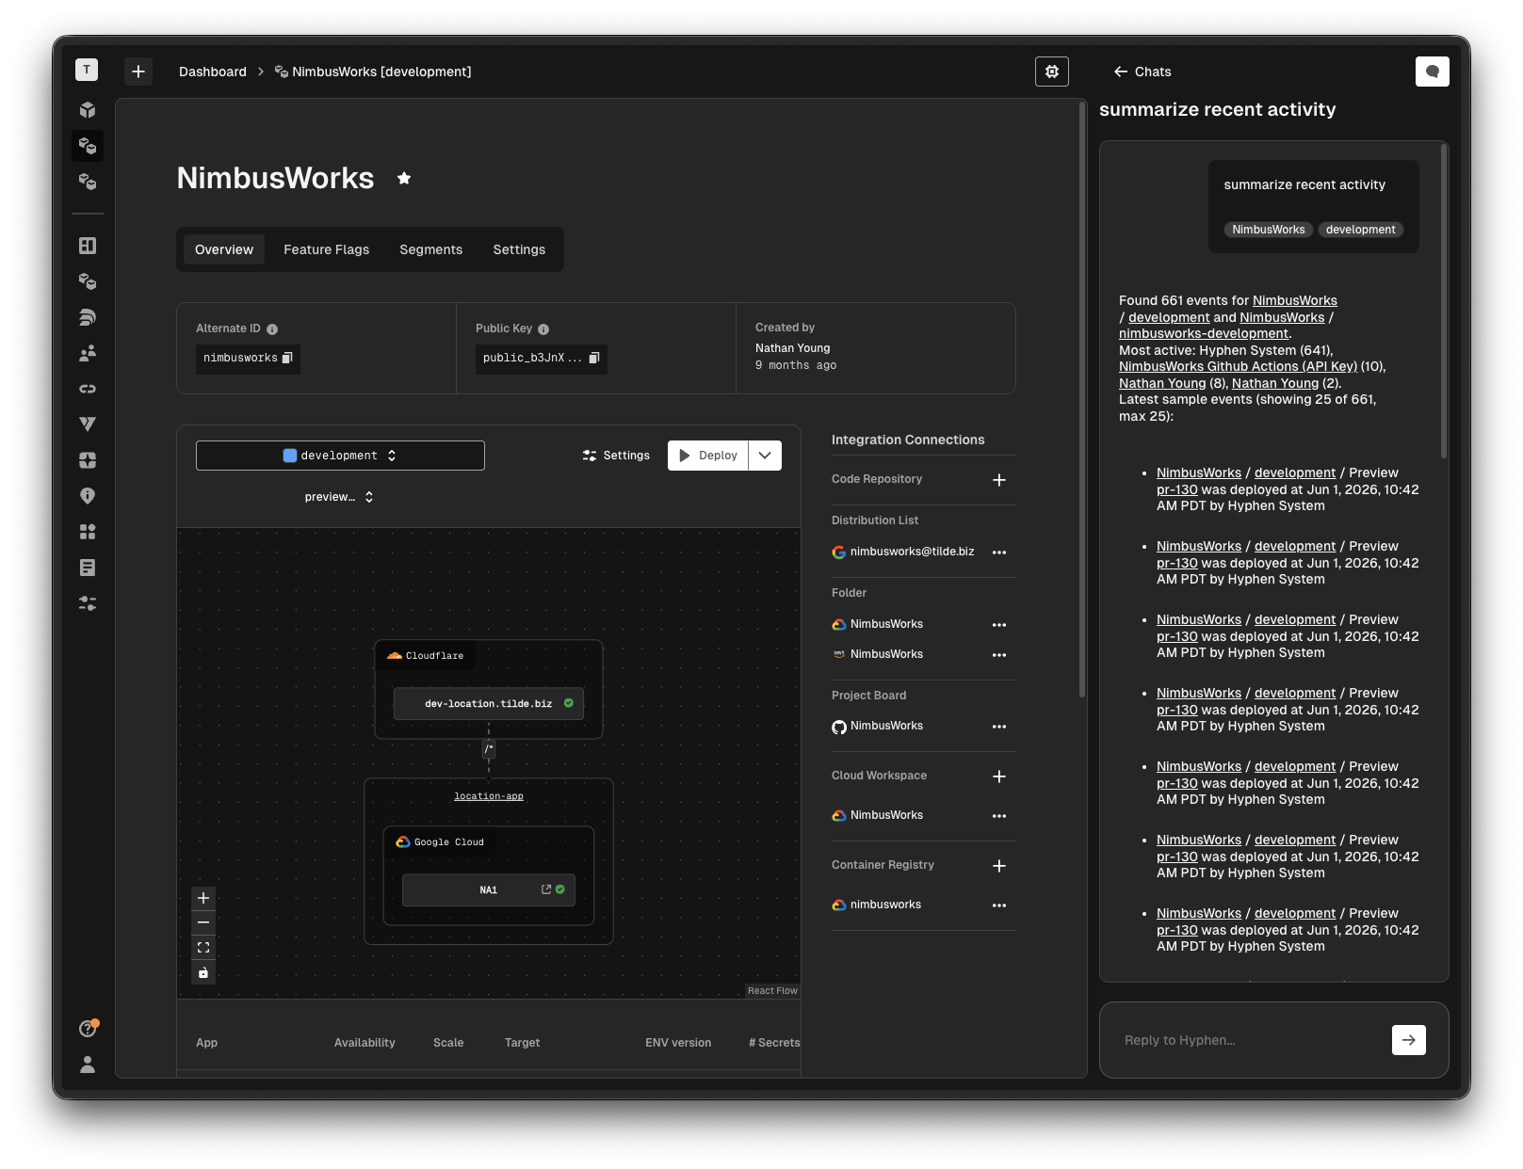The image size is (1523, 1169).
Task: Select the highlighted double-cube sidebar icon
Action: coord(88,146)
